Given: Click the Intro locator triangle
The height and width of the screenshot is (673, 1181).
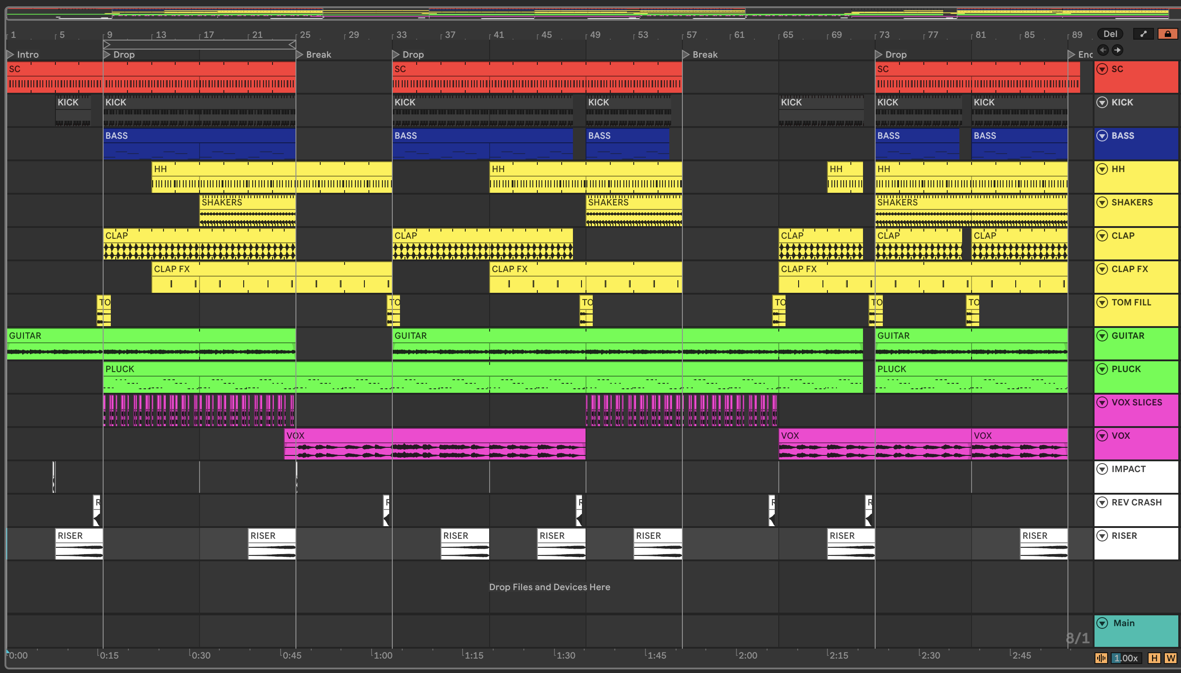Looking at the screenshot, I should 11,55.
